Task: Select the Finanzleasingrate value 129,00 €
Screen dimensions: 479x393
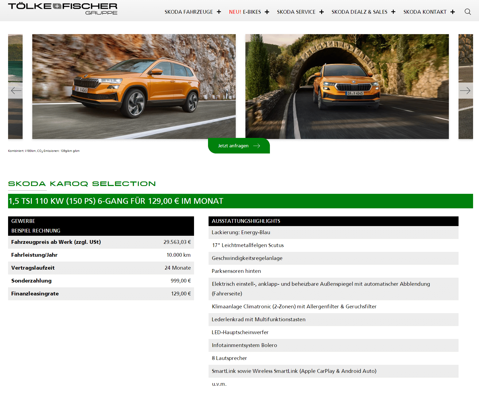Action: [181, 294]
